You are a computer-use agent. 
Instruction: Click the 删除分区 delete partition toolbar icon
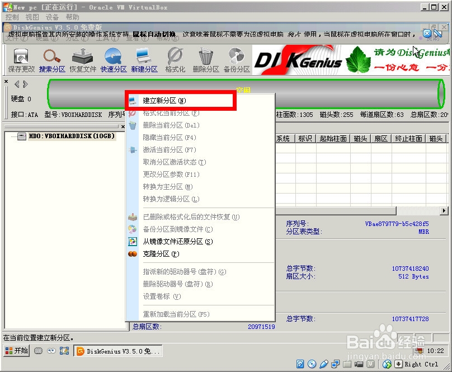pos(206,60)
